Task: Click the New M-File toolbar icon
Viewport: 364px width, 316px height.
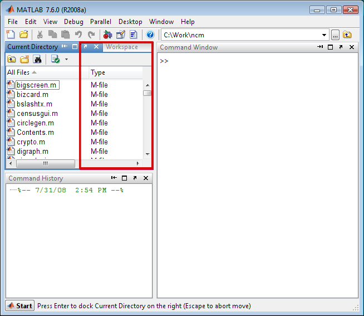Action: 11,35
